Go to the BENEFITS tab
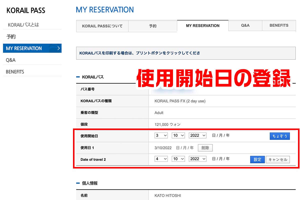Viewport: 300px width, 200px height. 279,25
